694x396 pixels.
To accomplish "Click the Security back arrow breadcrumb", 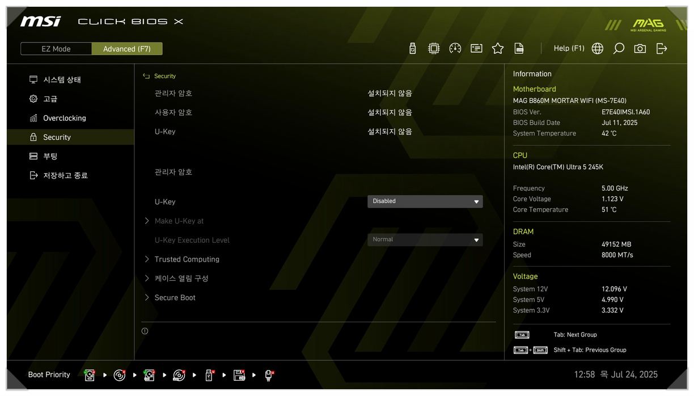I will tap(146, 76).
